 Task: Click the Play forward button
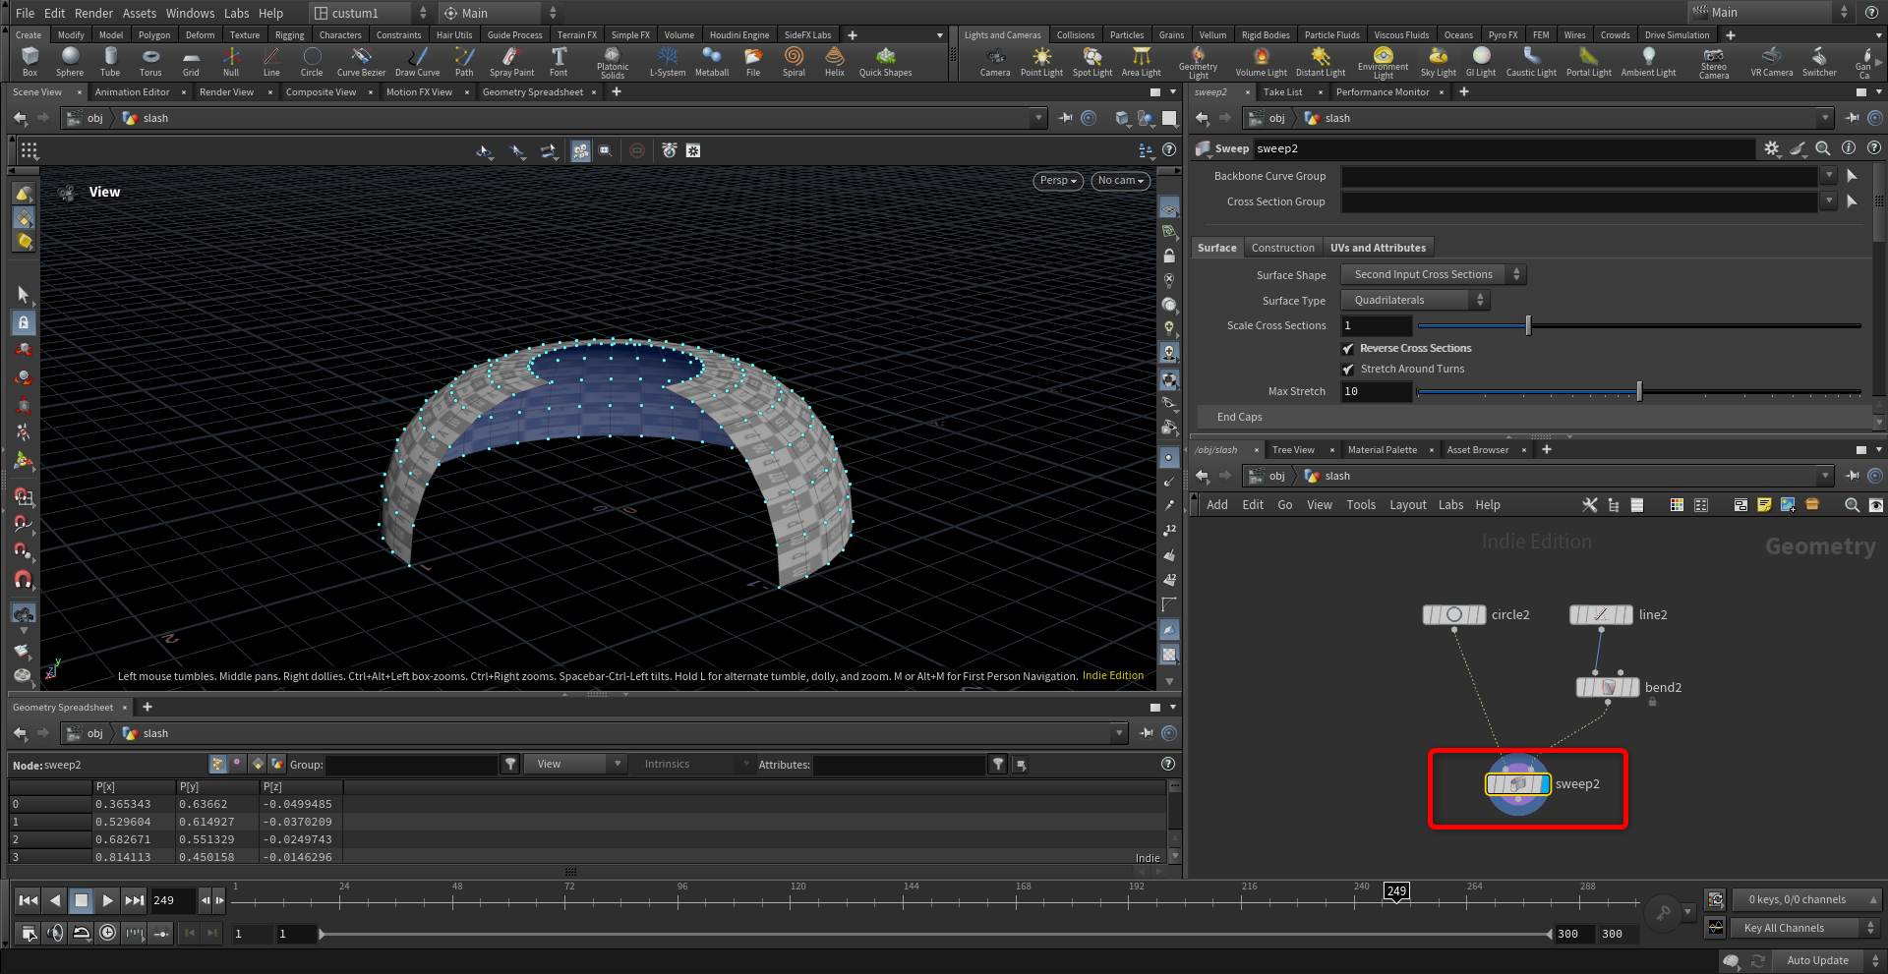click(107, 900)
